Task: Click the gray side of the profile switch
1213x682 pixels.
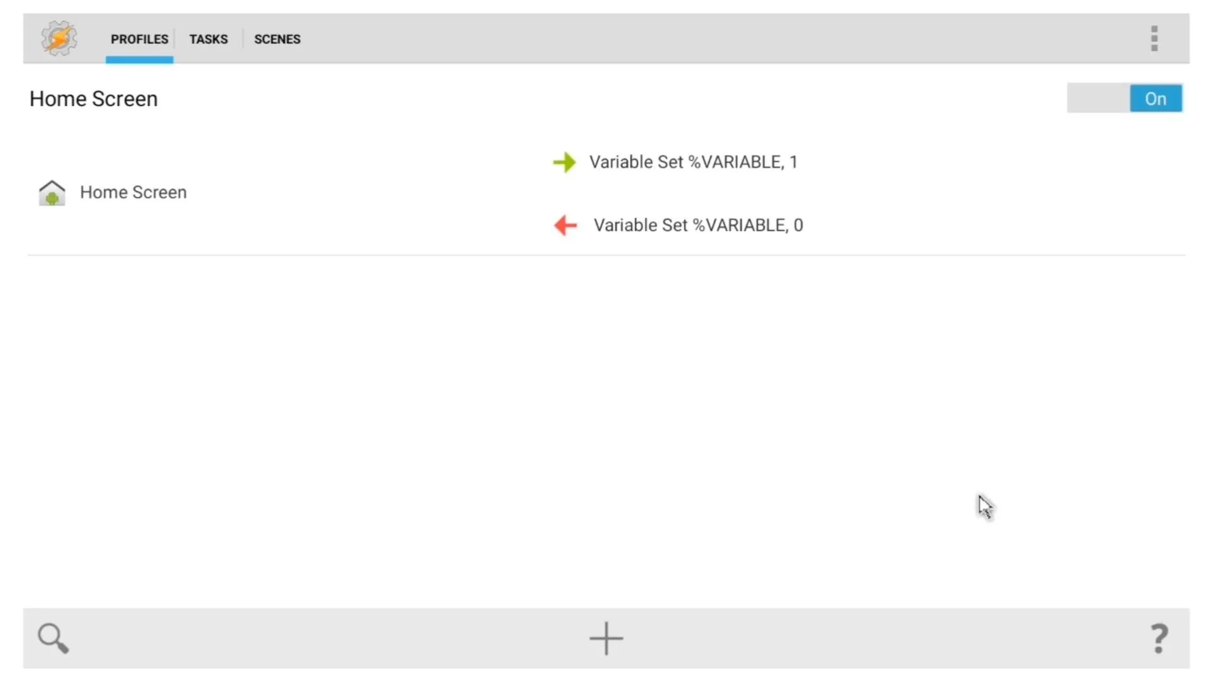Action: 1098,99
